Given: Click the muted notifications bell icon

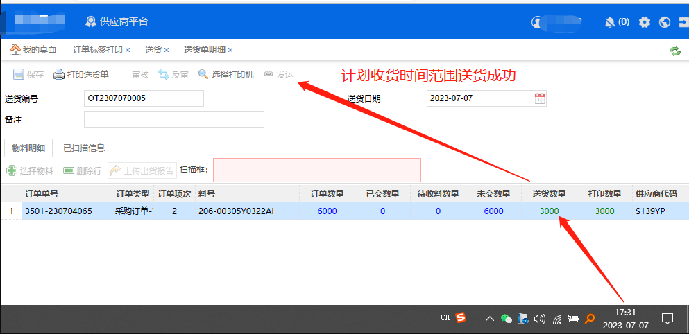Looking at the screenshot, I should [610, 22].
